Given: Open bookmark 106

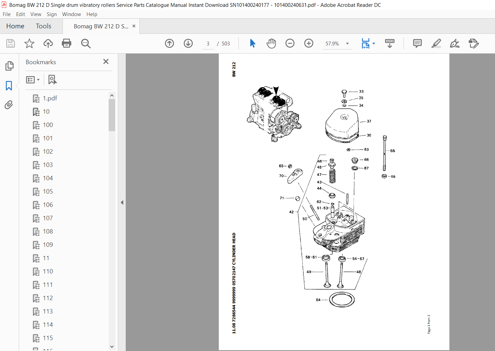Looking at the screenshot, I should pyautogui.click(x=48, y=205).
